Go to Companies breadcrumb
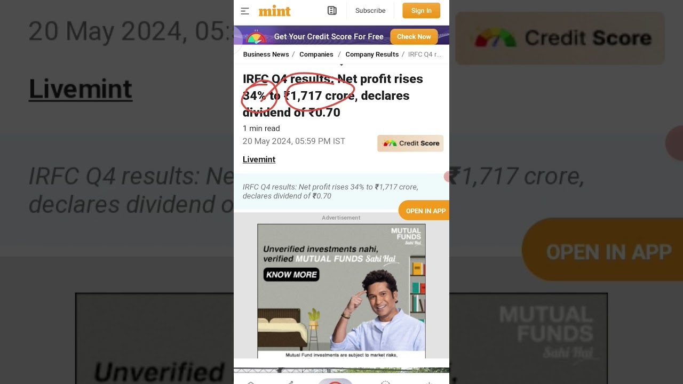683x384 pixels. point(316,54)
